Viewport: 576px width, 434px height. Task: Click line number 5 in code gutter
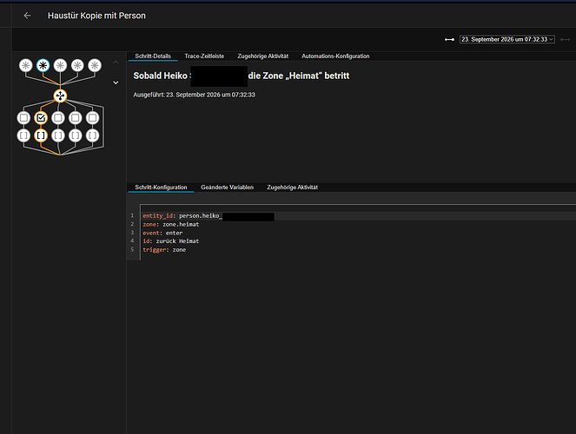point(132,249)
